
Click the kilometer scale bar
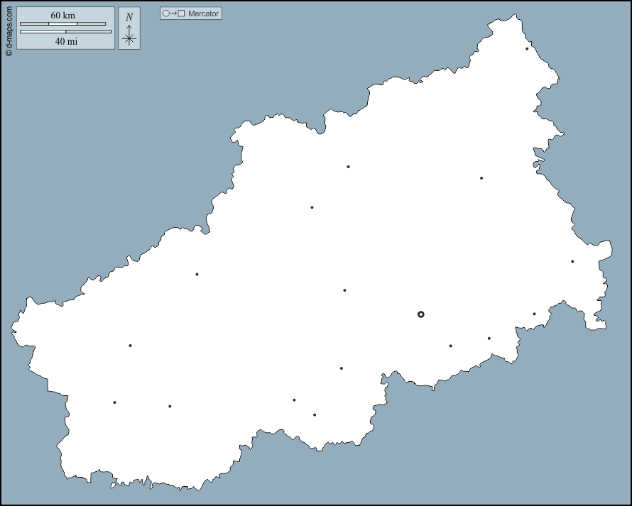click(x=62, y=24)
